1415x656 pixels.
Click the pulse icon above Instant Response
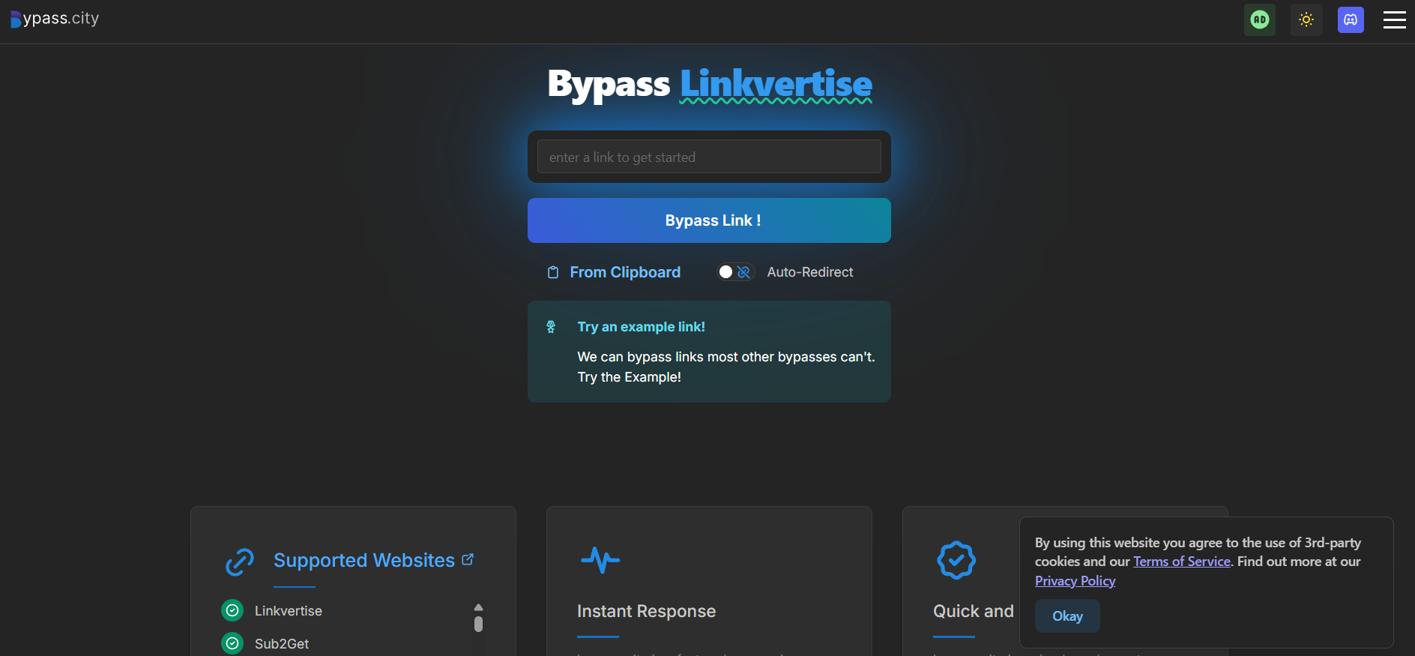(600, 559)
